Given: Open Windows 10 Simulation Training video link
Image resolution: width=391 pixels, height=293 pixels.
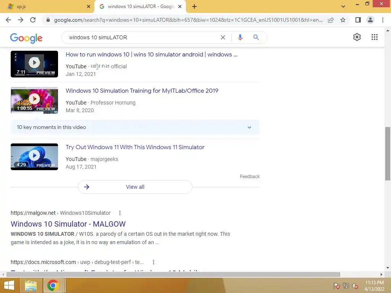Looking at the screenshot, I should point(142,90).
